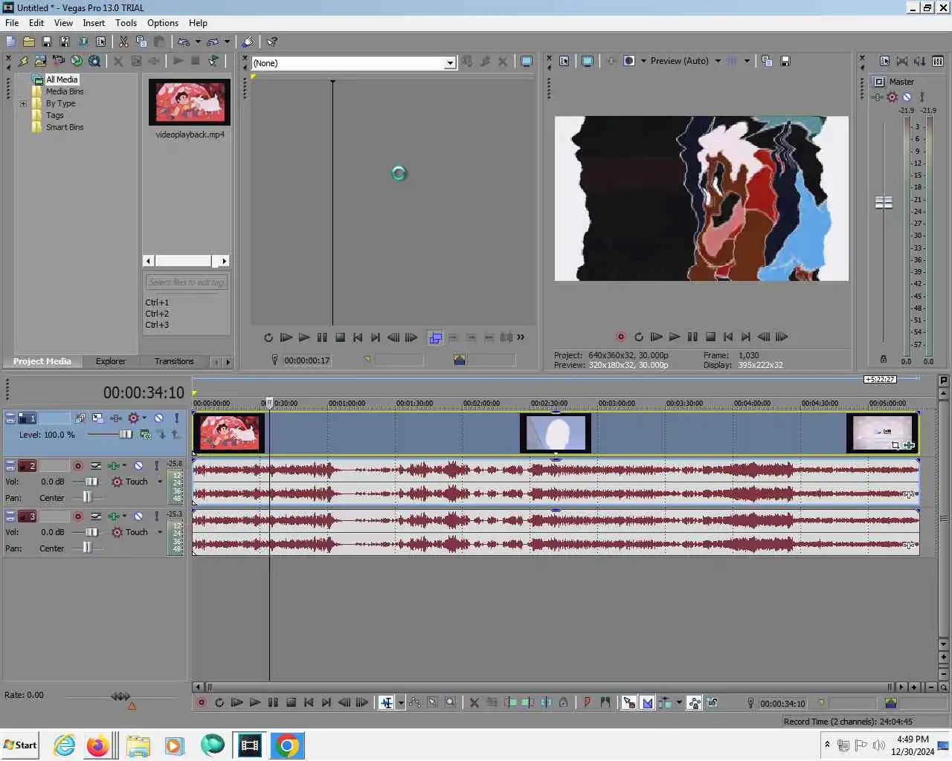Select the videoplayback.mp4 media thumbnail
Image resolution: width=952 pixels, height=761 pixels.
click(x=190, y=102)
